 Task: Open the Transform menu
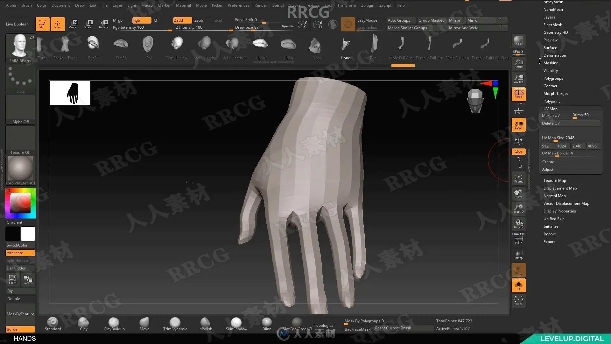(347, 5)
